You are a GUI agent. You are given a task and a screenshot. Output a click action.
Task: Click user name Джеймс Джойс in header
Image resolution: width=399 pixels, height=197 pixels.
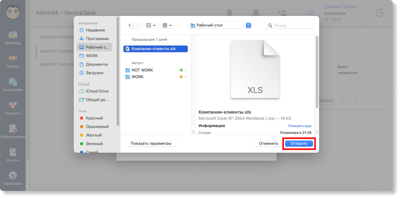coord(341,7)
